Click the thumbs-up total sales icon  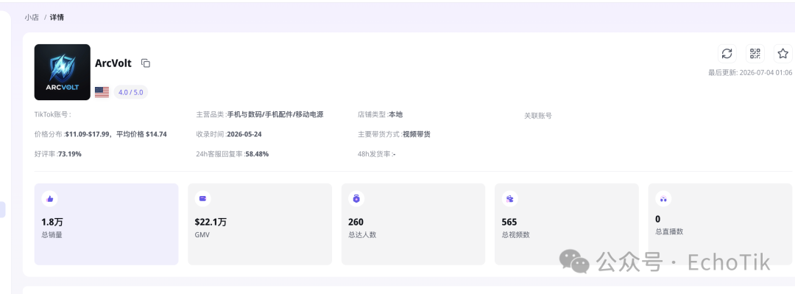pyautogui.click(x=50, y=199)
